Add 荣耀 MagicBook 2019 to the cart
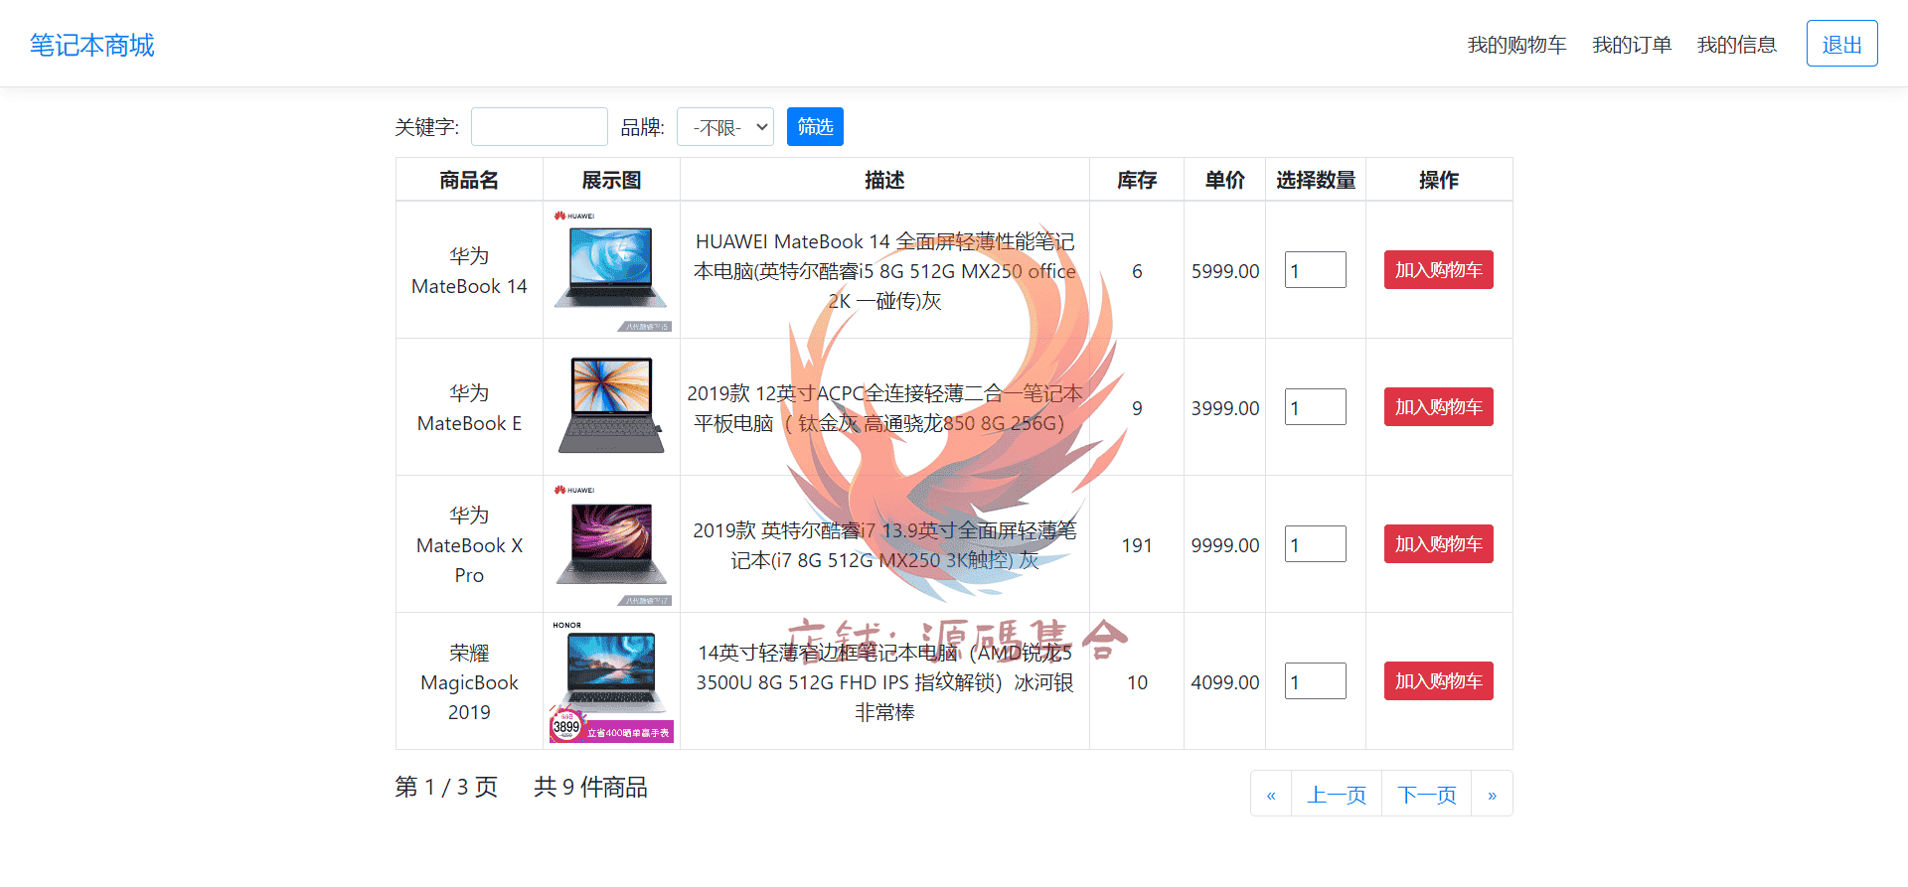Image resolution: width=1908 pixels, height=887 pixels. click(x=1438, y=681)
